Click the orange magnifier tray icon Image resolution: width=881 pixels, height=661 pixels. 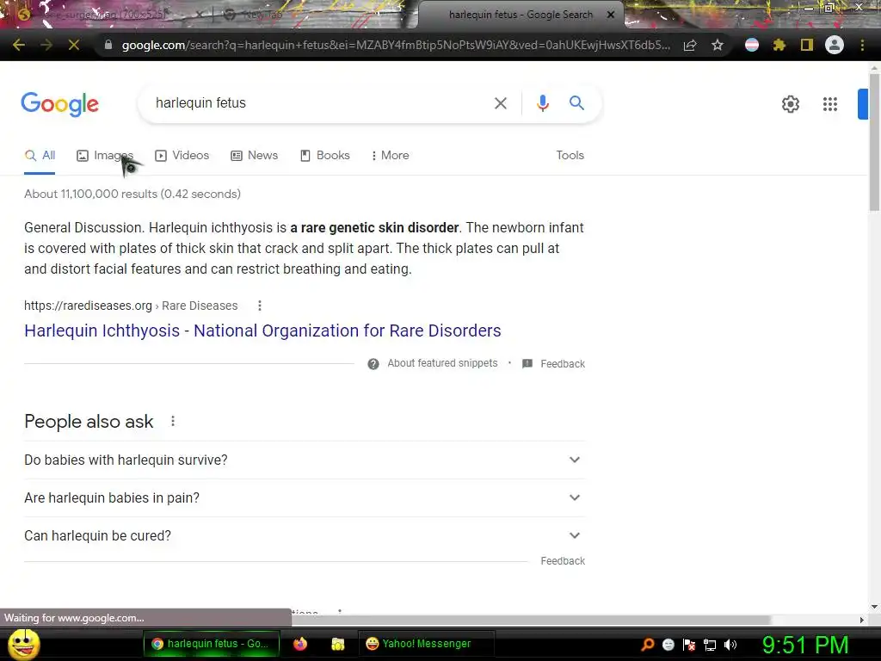[648, 645]
